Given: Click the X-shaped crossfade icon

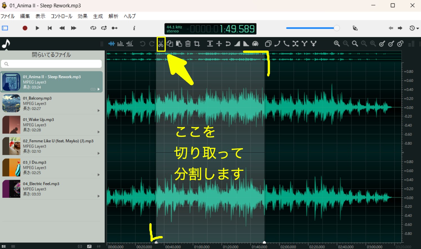Looking at the screenshot, I should tap(295, 44).
